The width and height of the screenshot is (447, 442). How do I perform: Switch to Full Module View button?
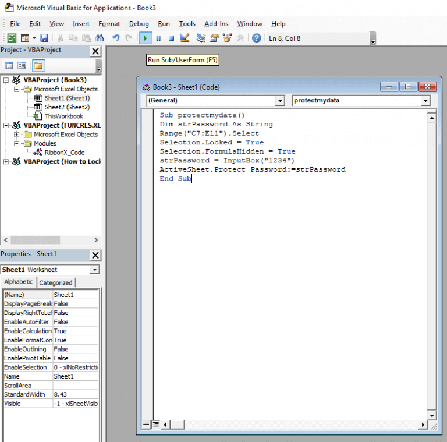[x=156, y=424]
